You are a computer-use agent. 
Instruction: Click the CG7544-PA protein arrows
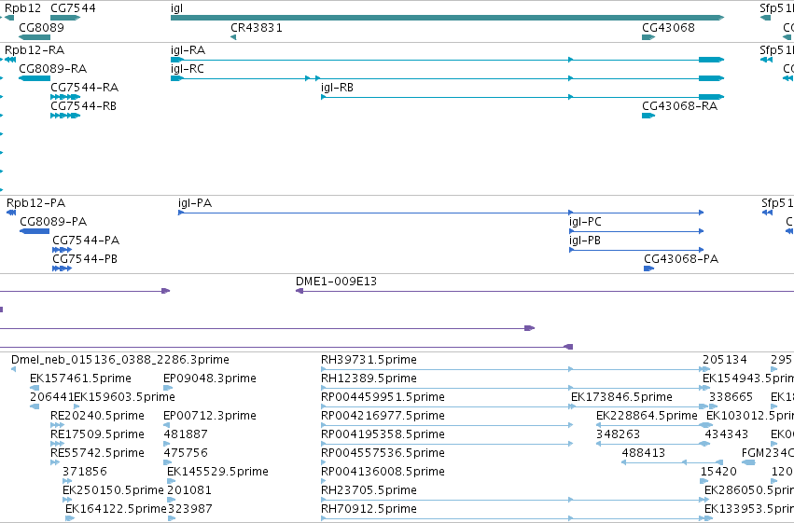coord(62,250)
